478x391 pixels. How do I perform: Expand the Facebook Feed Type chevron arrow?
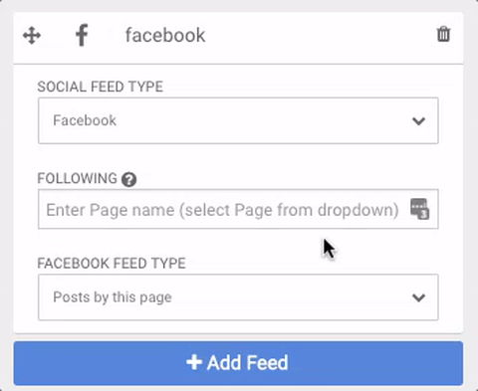[x=418, y=297]
